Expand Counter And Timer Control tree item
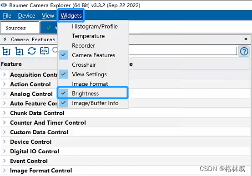252x176 pixels. (5, 122)
